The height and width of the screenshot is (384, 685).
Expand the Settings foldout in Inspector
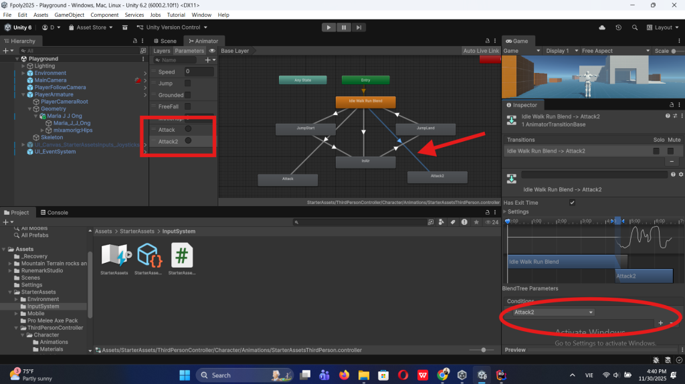pos(506,212)
